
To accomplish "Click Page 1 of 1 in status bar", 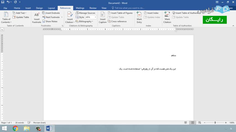I will tap(6, 123).
